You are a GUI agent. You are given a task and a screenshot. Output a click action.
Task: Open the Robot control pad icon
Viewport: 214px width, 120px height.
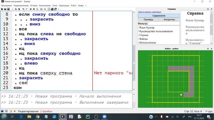pyautogui.click(x=52, y=9)
